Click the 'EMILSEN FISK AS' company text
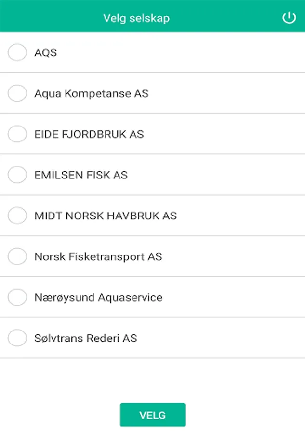 (81, 175)
